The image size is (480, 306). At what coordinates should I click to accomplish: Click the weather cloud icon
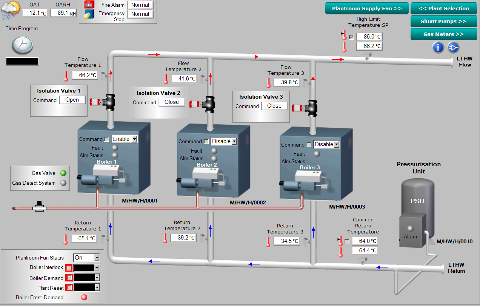(x=10, y=10)
